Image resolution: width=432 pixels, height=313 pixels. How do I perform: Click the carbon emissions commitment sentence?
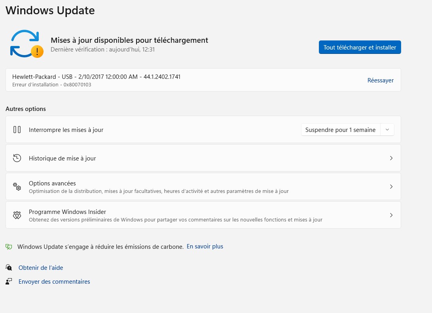[x=100, y=247]
